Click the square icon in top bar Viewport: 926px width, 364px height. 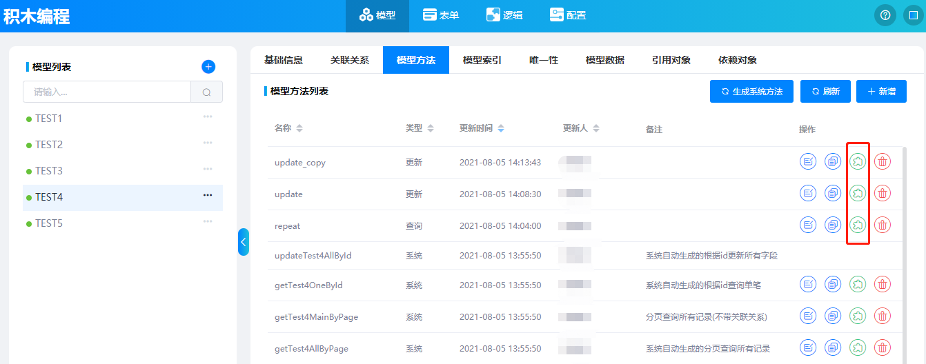913,15
